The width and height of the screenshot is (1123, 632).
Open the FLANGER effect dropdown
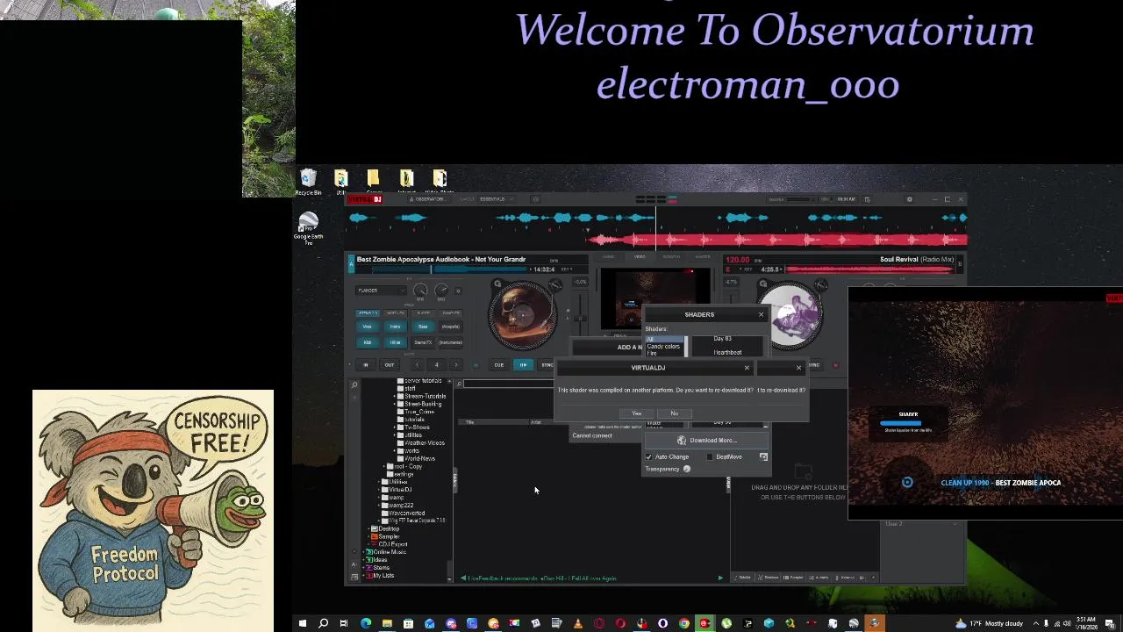(380, 291)
